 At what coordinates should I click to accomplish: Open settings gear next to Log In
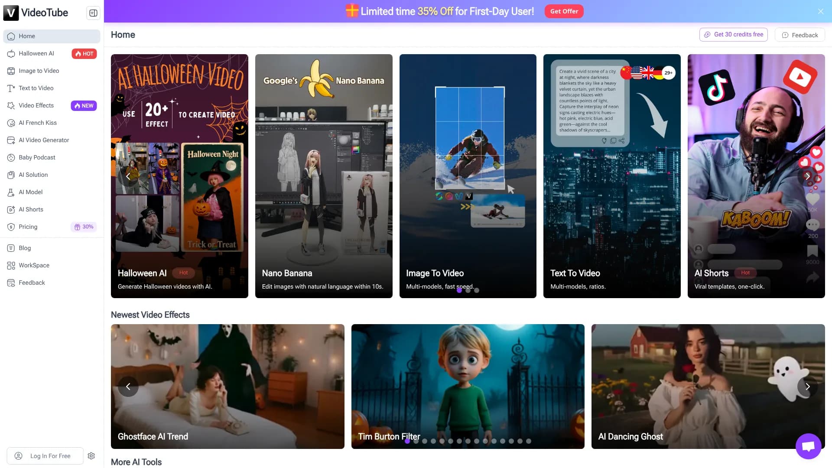(x=91, y=456)
